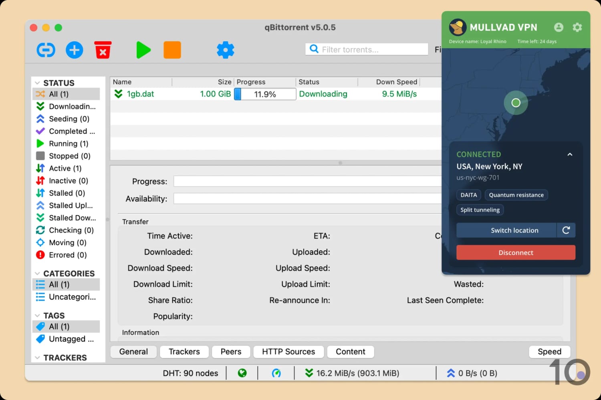
Task: Switch to the General tab
Action: [133, 352]
